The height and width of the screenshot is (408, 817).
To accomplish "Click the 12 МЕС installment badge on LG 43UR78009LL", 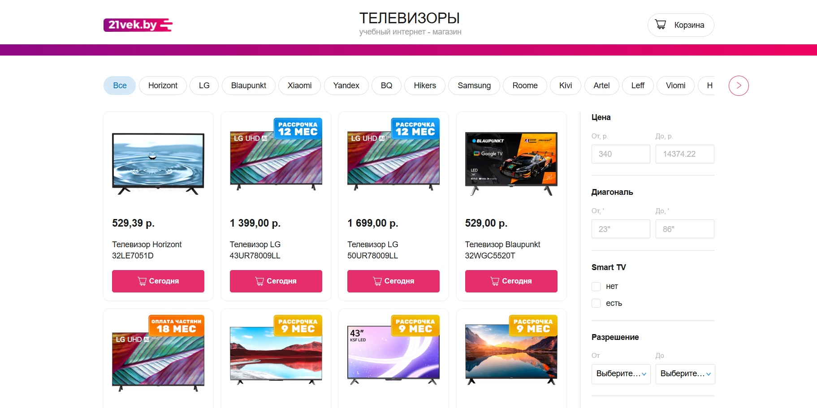I will pos(298,129).
